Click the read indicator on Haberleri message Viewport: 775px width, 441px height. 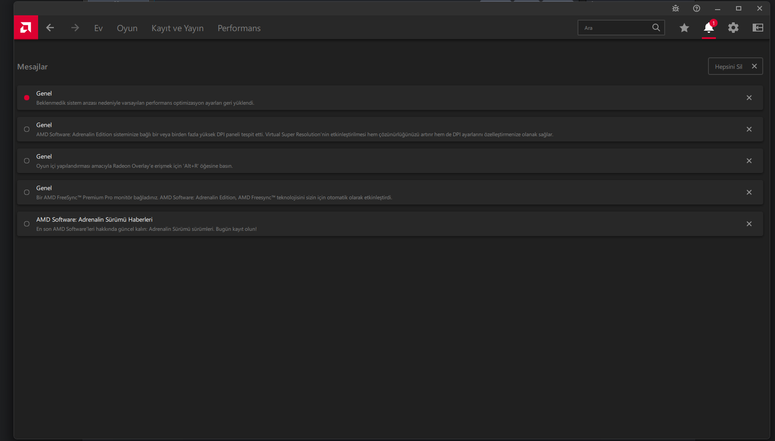tap(27, 224)
